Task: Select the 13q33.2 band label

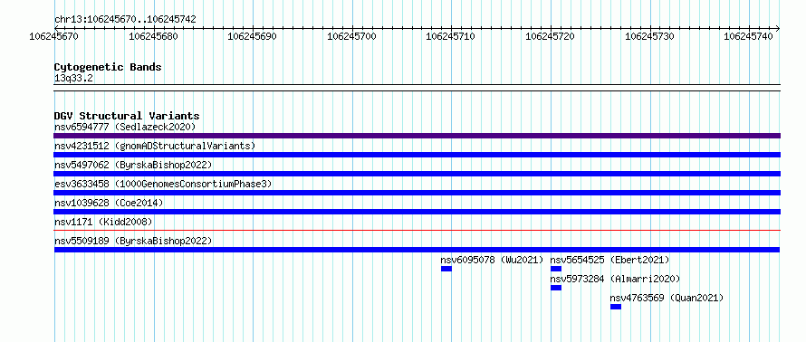Action: pyautogui.click(x=73, y=78)
